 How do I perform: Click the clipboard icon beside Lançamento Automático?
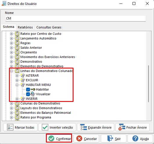17,38
